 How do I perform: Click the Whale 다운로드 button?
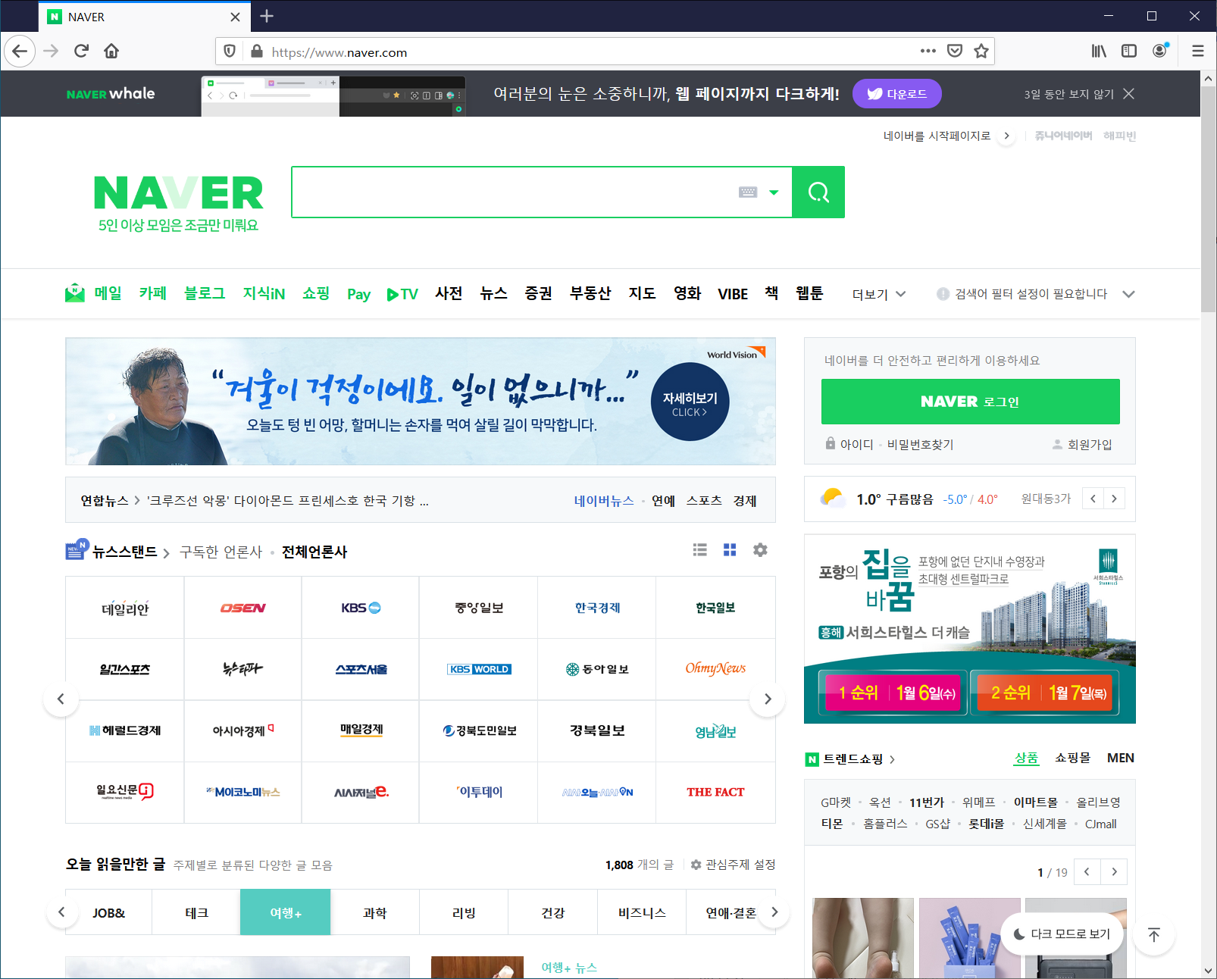[x=897, y=94]
